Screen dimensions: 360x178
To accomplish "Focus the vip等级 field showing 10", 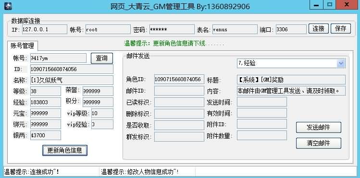I will click(x=102, y=113).
